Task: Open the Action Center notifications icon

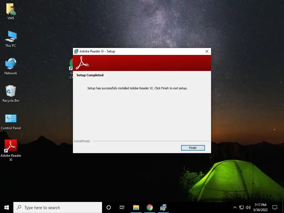Action: tap(275, 207)
